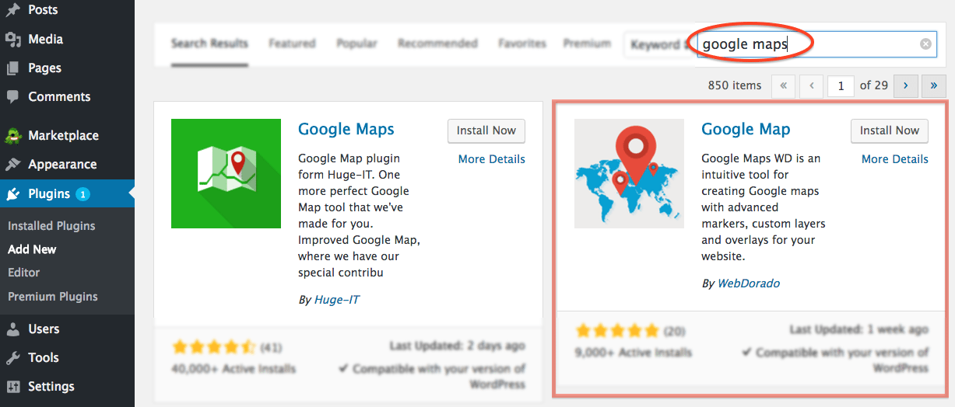Clear the search field with the X icon

pos(925,44)
